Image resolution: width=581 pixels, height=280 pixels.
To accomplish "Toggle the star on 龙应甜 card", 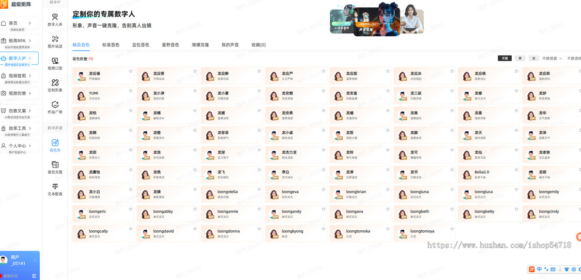I will coord(387,71).
